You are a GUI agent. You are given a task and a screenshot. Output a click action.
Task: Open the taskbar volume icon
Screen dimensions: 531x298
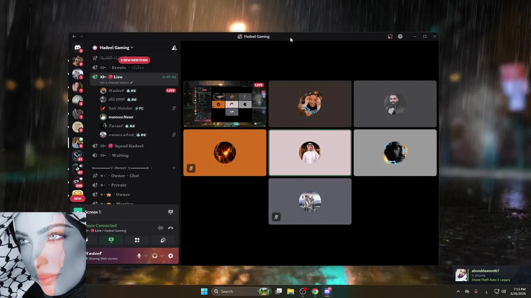pyautogui.click(x=504, y=291)
